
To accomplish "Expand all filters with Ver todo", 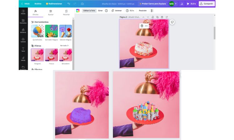I will coord(64,45).
